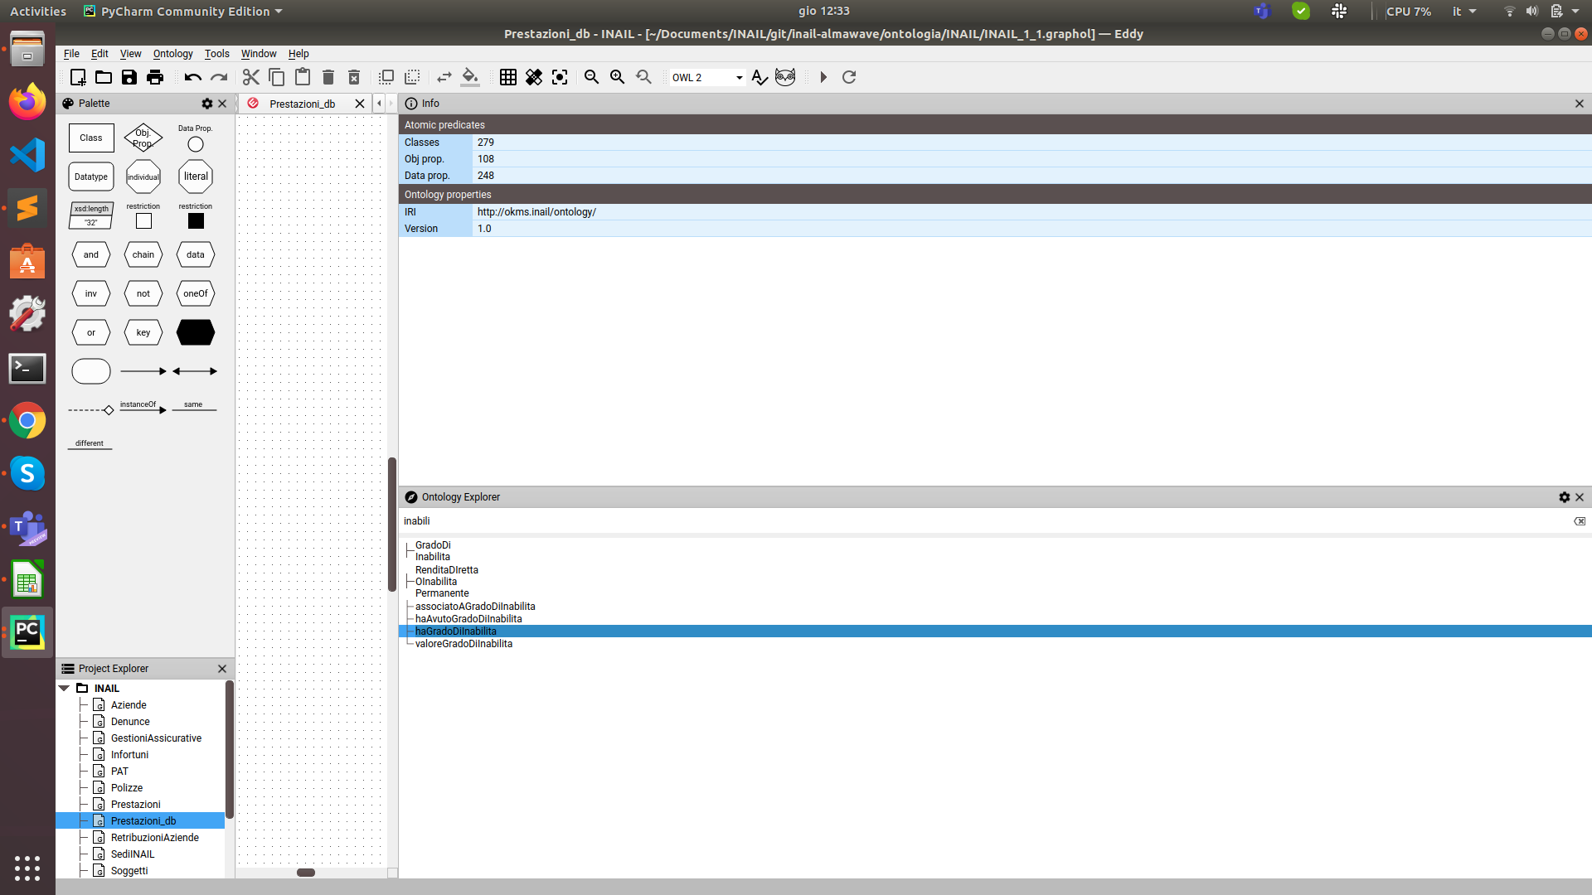
Task: Open Palette settings gear
Action: point(207,104)
